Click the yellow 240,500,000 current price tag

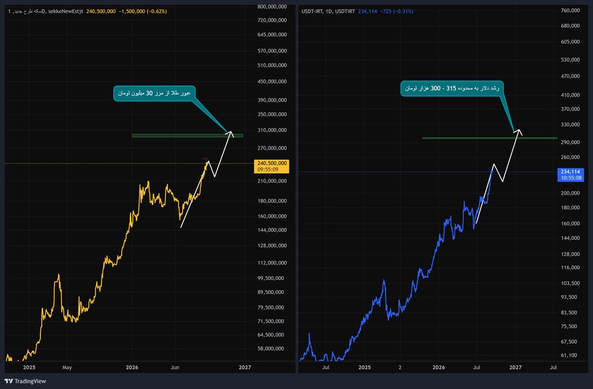pos(272,166)
